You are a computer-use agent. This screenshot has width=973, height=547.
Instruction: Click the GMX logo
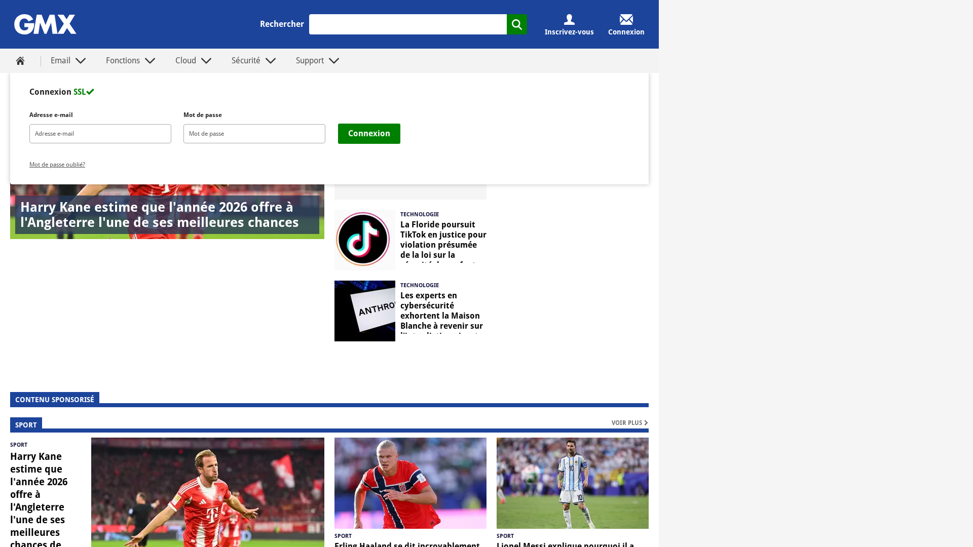[45, 24]
